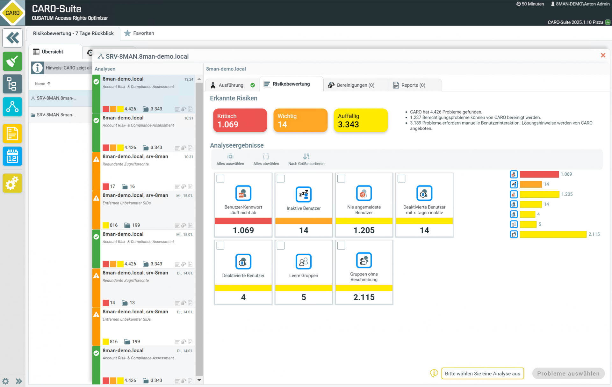Select 13:24 8man-demo.local analysis entry
Image resolution: width=612 pixels, height=387 pixels.
coord(144,94)
